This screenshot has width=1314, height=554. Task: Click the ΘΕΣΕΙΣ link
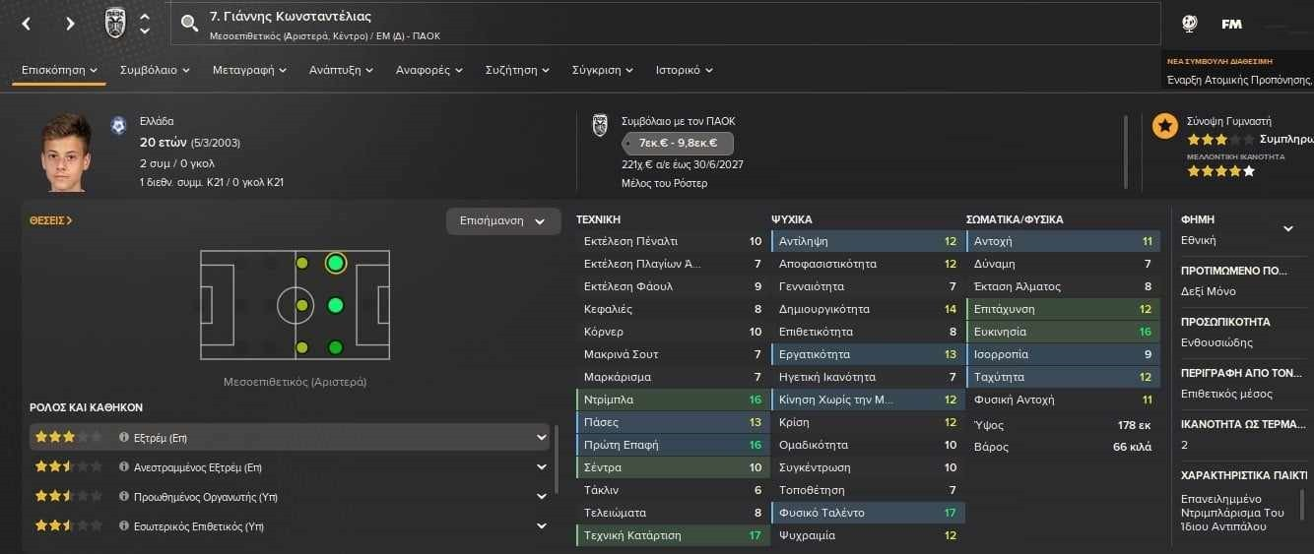click(51, 220)
